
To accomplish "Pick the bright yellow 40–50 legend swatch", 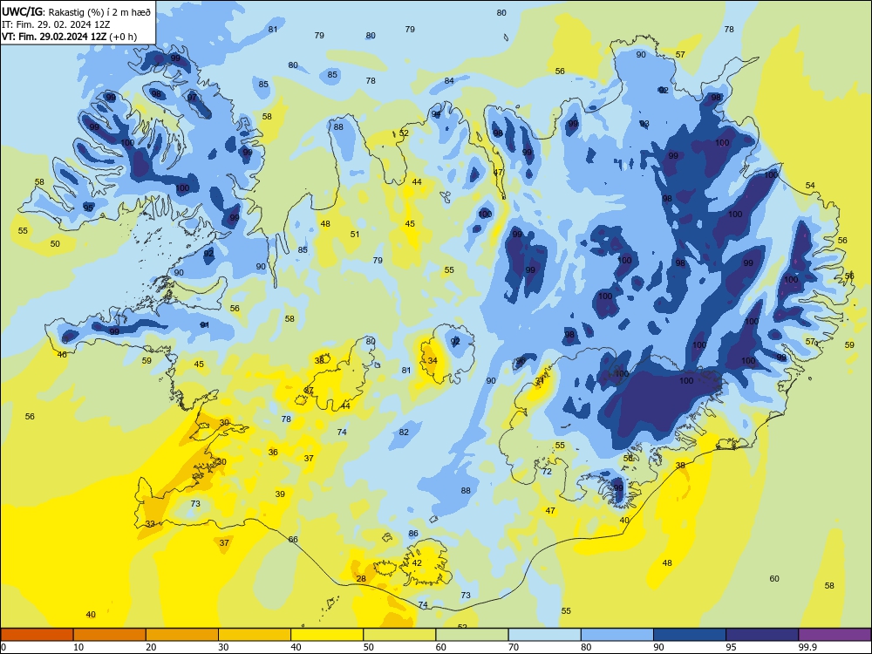I will coord(327,635).
